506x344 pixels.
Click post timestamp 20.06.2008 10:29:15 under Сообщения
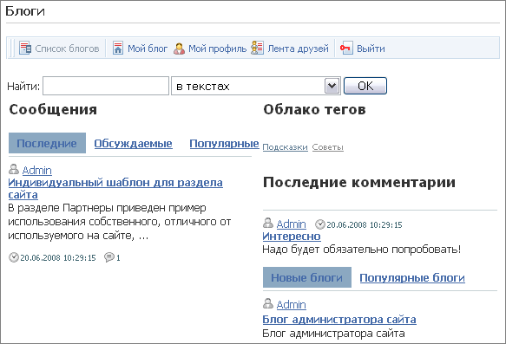(58, 257)
